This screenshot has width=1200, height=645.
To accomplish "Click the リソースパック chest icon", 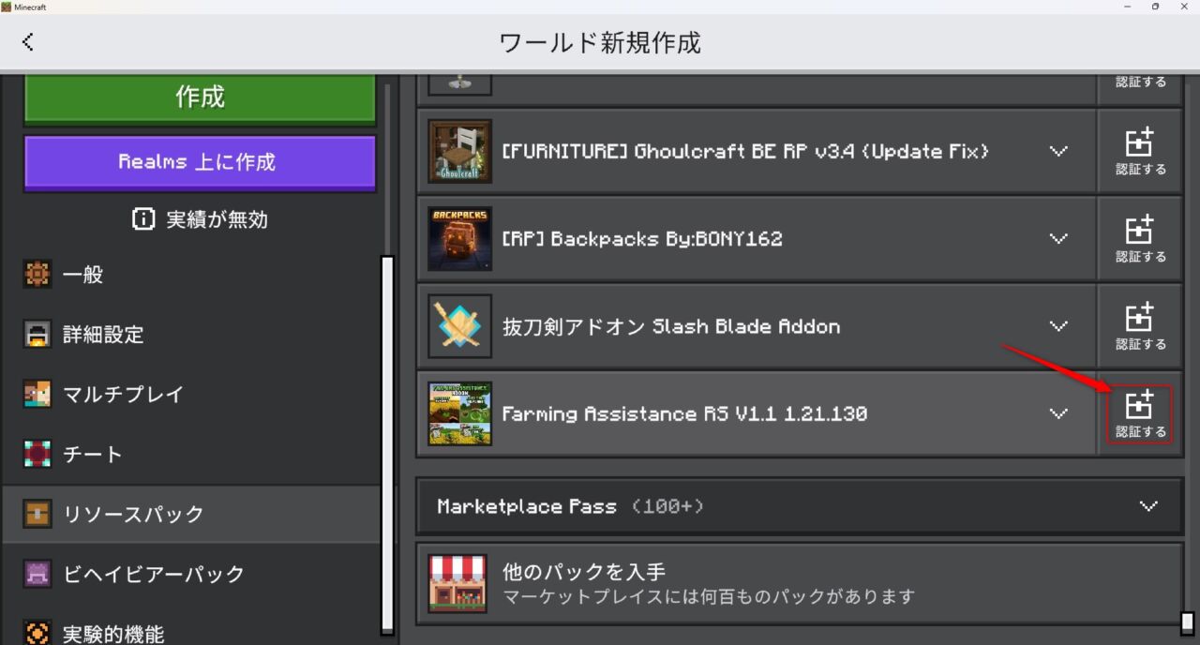I will click(37, 514).
